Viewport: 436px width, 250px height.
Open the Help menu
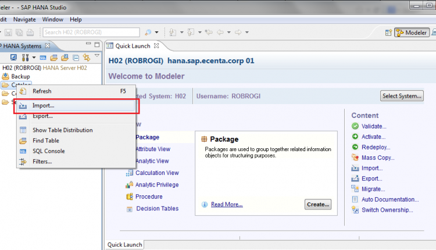[x=76, y=19]
